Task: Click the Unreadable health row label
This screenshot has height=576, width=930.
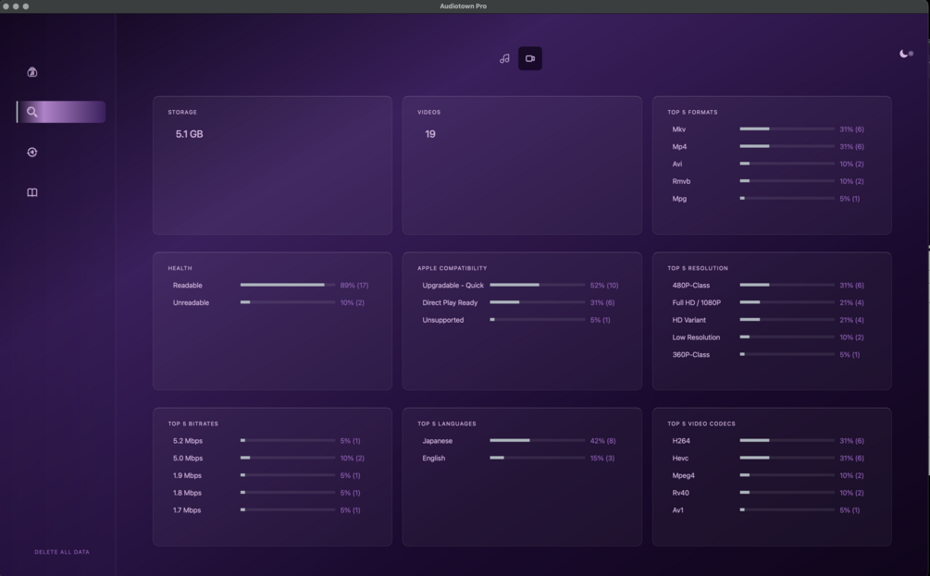Action: [x=191, y=302]
